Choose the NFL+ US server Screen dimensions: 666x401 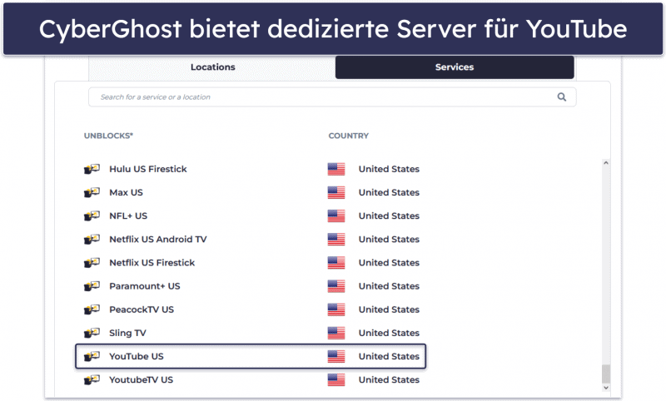[x=128, y=215]
